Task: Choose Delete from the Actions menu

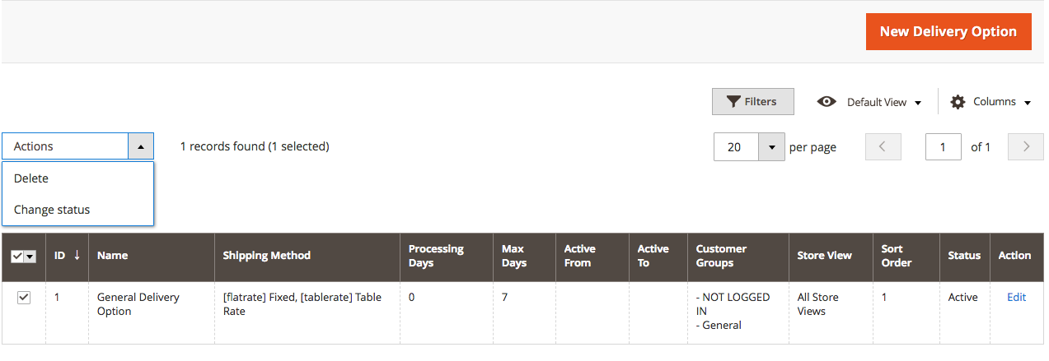Action: pyautogui.click(x=77, y=178)
